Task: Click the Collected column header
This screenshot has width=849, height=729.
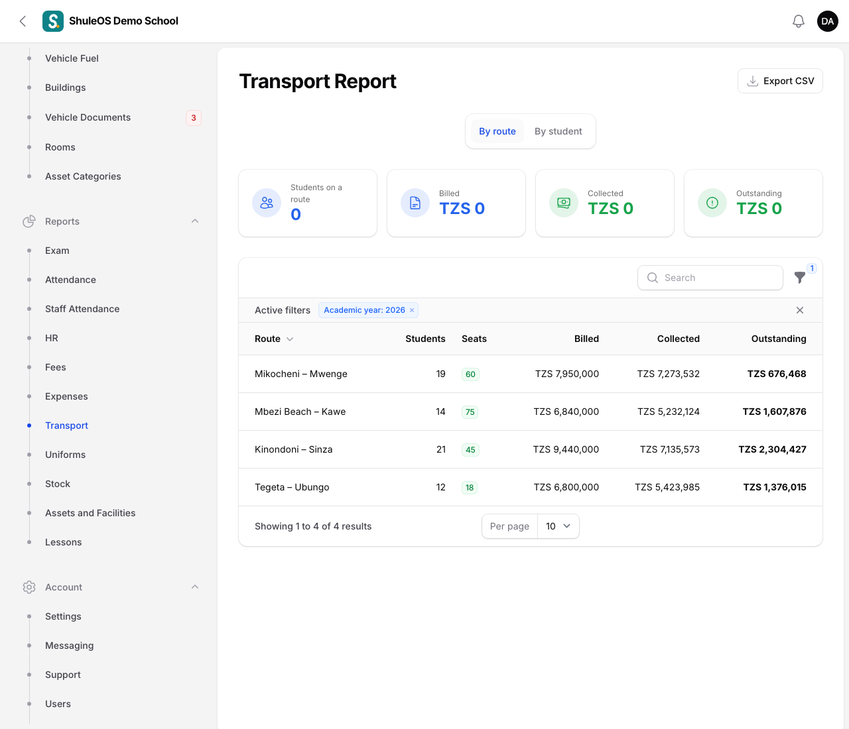Action: 679,339
